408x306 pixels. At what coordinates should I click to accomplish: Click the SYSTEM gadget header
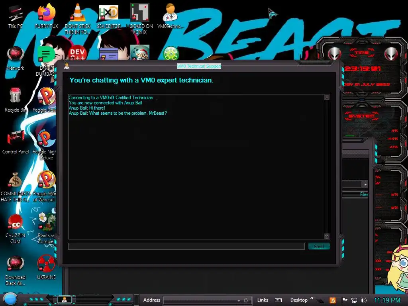click(362, 116)
